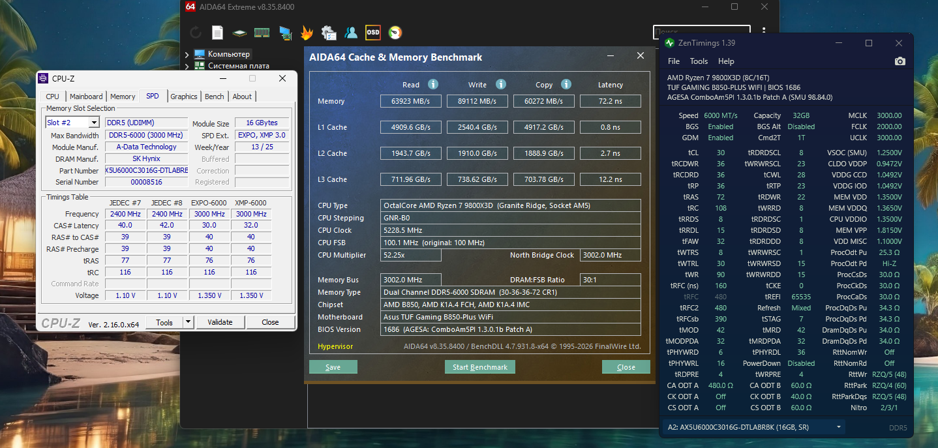Screen dimensions: 938x448
Task: Switch to the Mainboard tab in CPU-Z
Action: pos(86,97)
